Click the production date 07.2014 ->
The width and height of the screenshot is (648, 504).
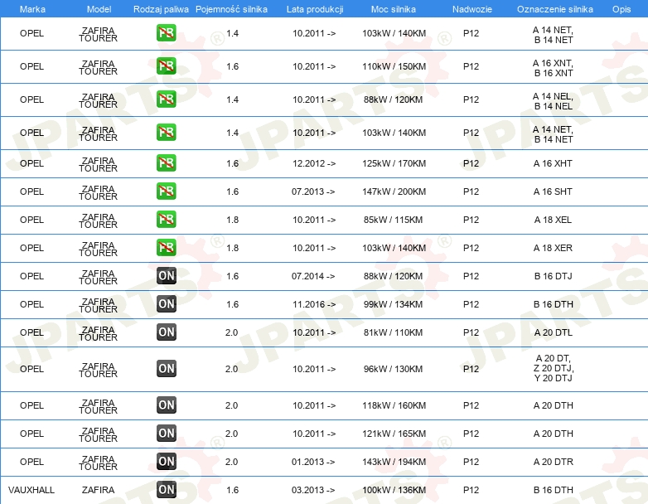313,276
